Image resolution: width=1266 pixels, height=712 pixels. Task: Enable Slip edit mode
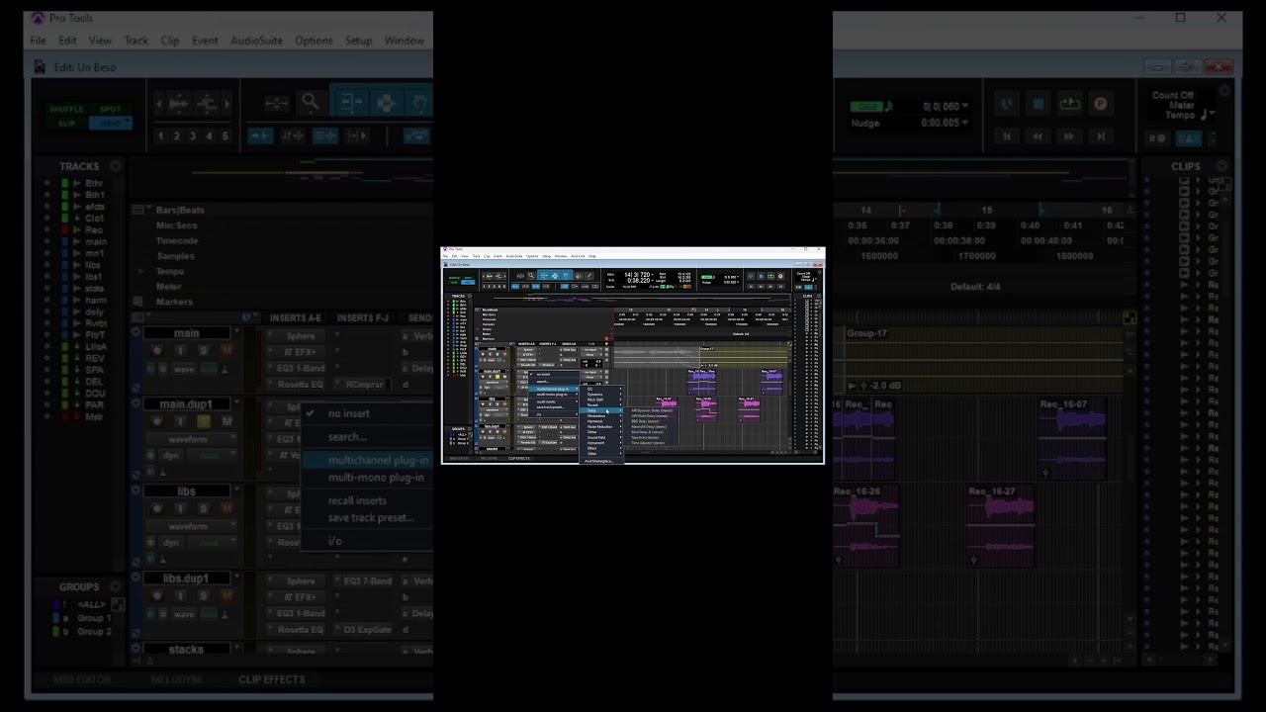(x=454, y=283)
